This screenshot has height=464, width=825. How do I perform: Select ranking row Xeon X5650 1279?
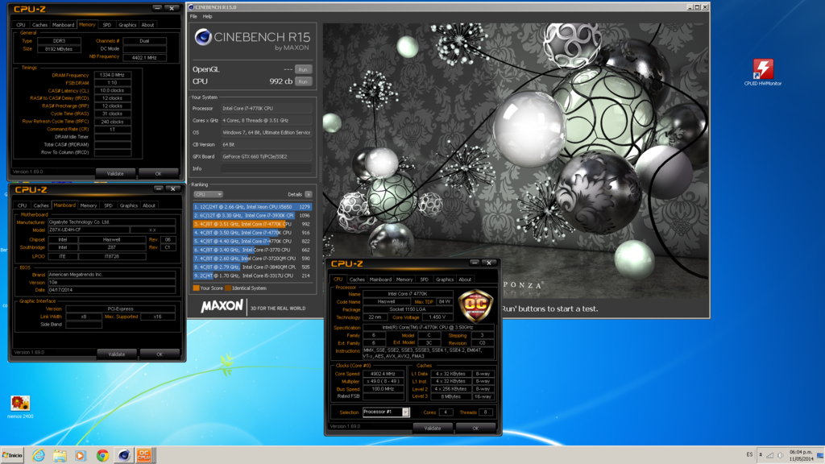tap(252, 207)
